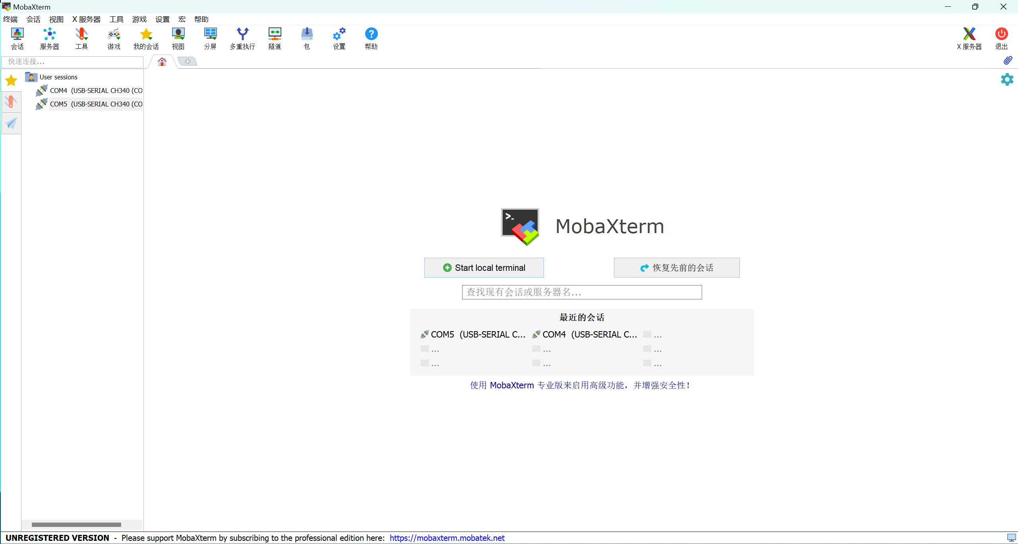The image size is (1018, 544).
Task: Click the Start local terminal button
Action: [x=484, y=268]
